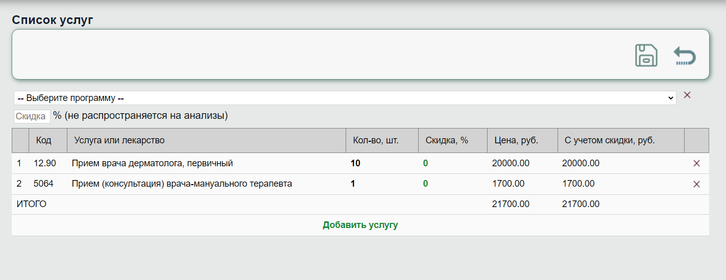Screen dimensions: 726x280
Task: Click the 'Кол-во, шт.' column header
Action: coord(376,140)
